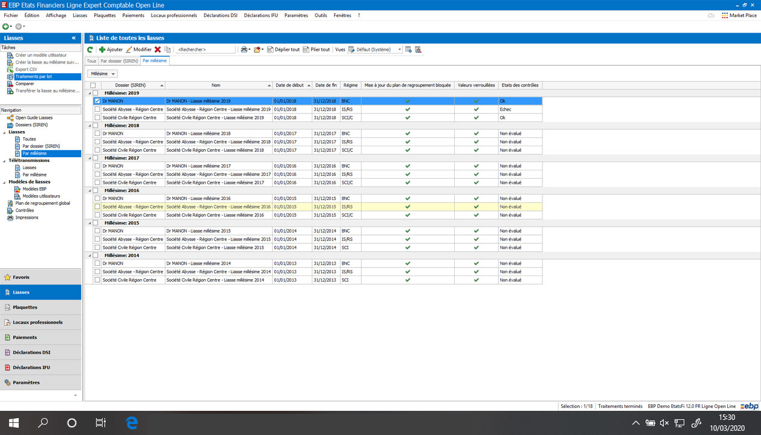Check the Millésime: 2017 group checkbox
The height and width of the screenshot is (435, 761).
click(95, 158)
